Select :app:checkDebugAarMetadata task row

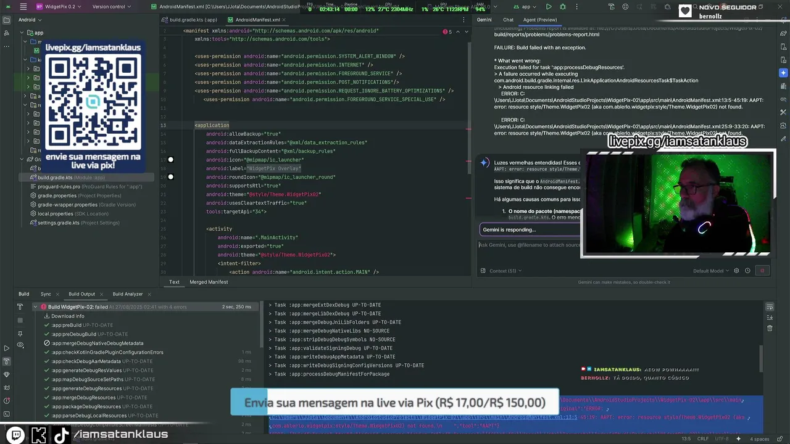[x=97, y=361]
